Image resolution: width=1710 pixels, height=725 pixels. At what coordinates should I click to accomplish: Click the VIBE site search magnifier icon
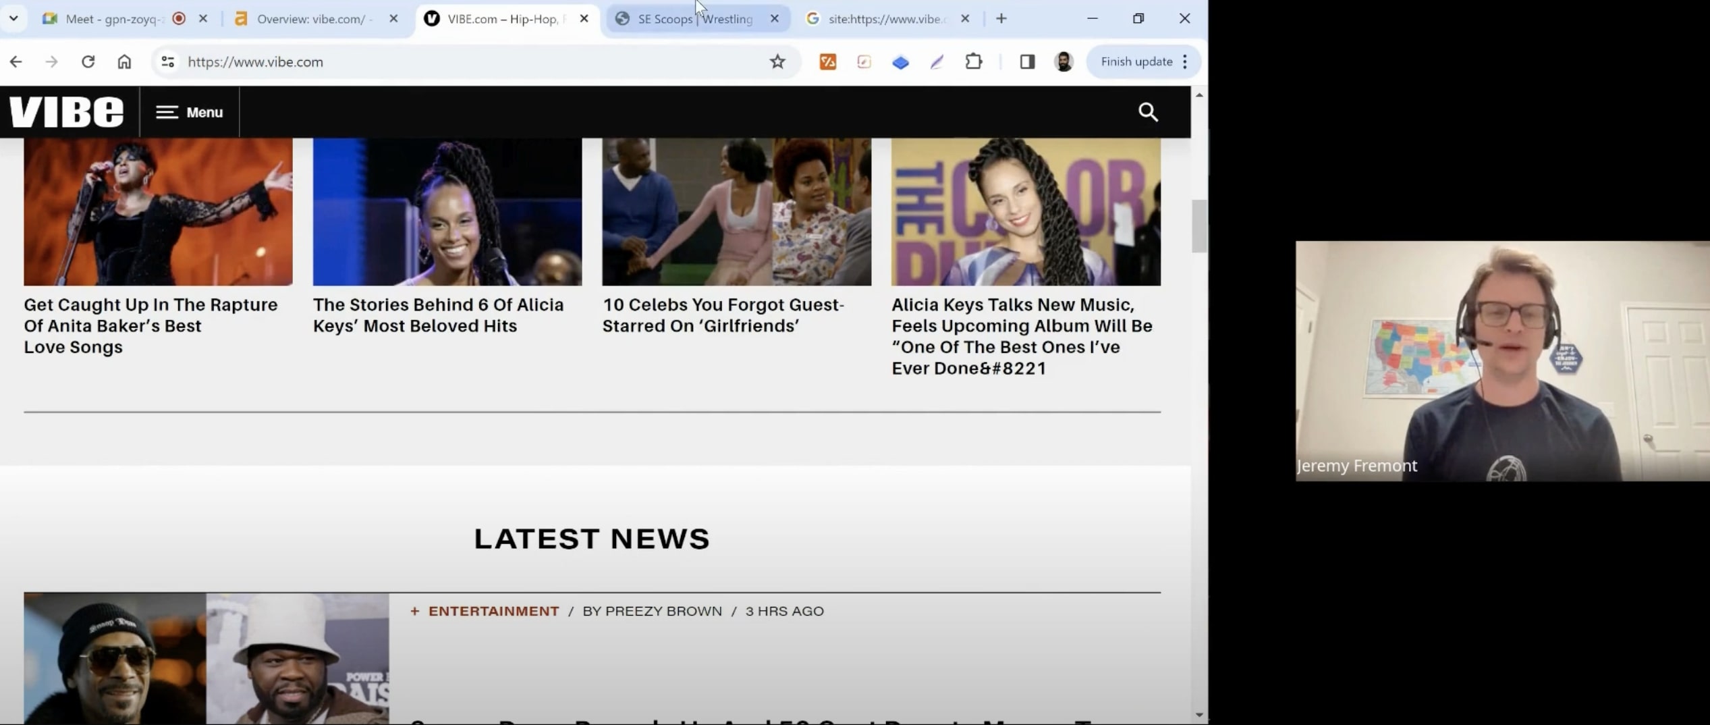[1148, 112]
